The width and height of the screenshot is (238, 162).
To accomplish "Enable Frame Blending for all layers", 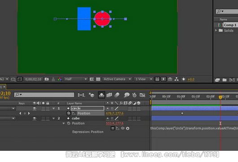I will 109,95.
